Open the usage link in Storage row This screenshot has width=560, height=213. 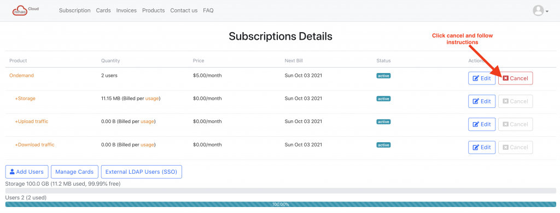pos(152,99)
